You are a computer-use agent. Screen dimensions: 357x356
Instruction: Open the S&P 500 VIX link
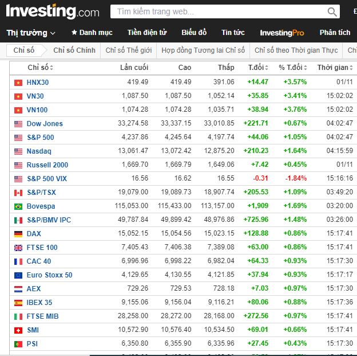click(x=47, y=179)
